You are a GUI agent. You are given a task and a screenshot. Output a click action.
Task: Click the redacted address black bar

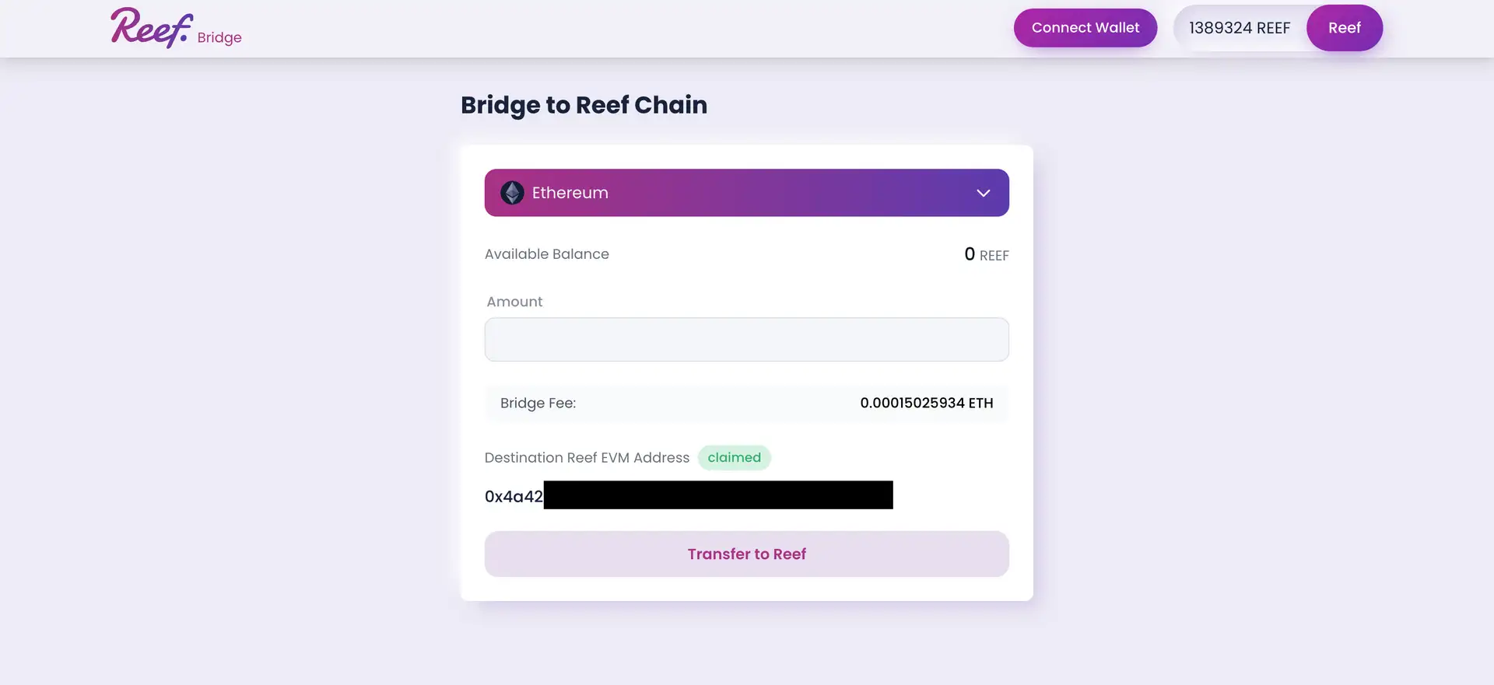click(717, 495)
